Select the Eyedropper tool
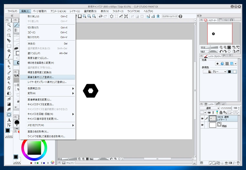246x170 pixels. [x=9, y=56]
